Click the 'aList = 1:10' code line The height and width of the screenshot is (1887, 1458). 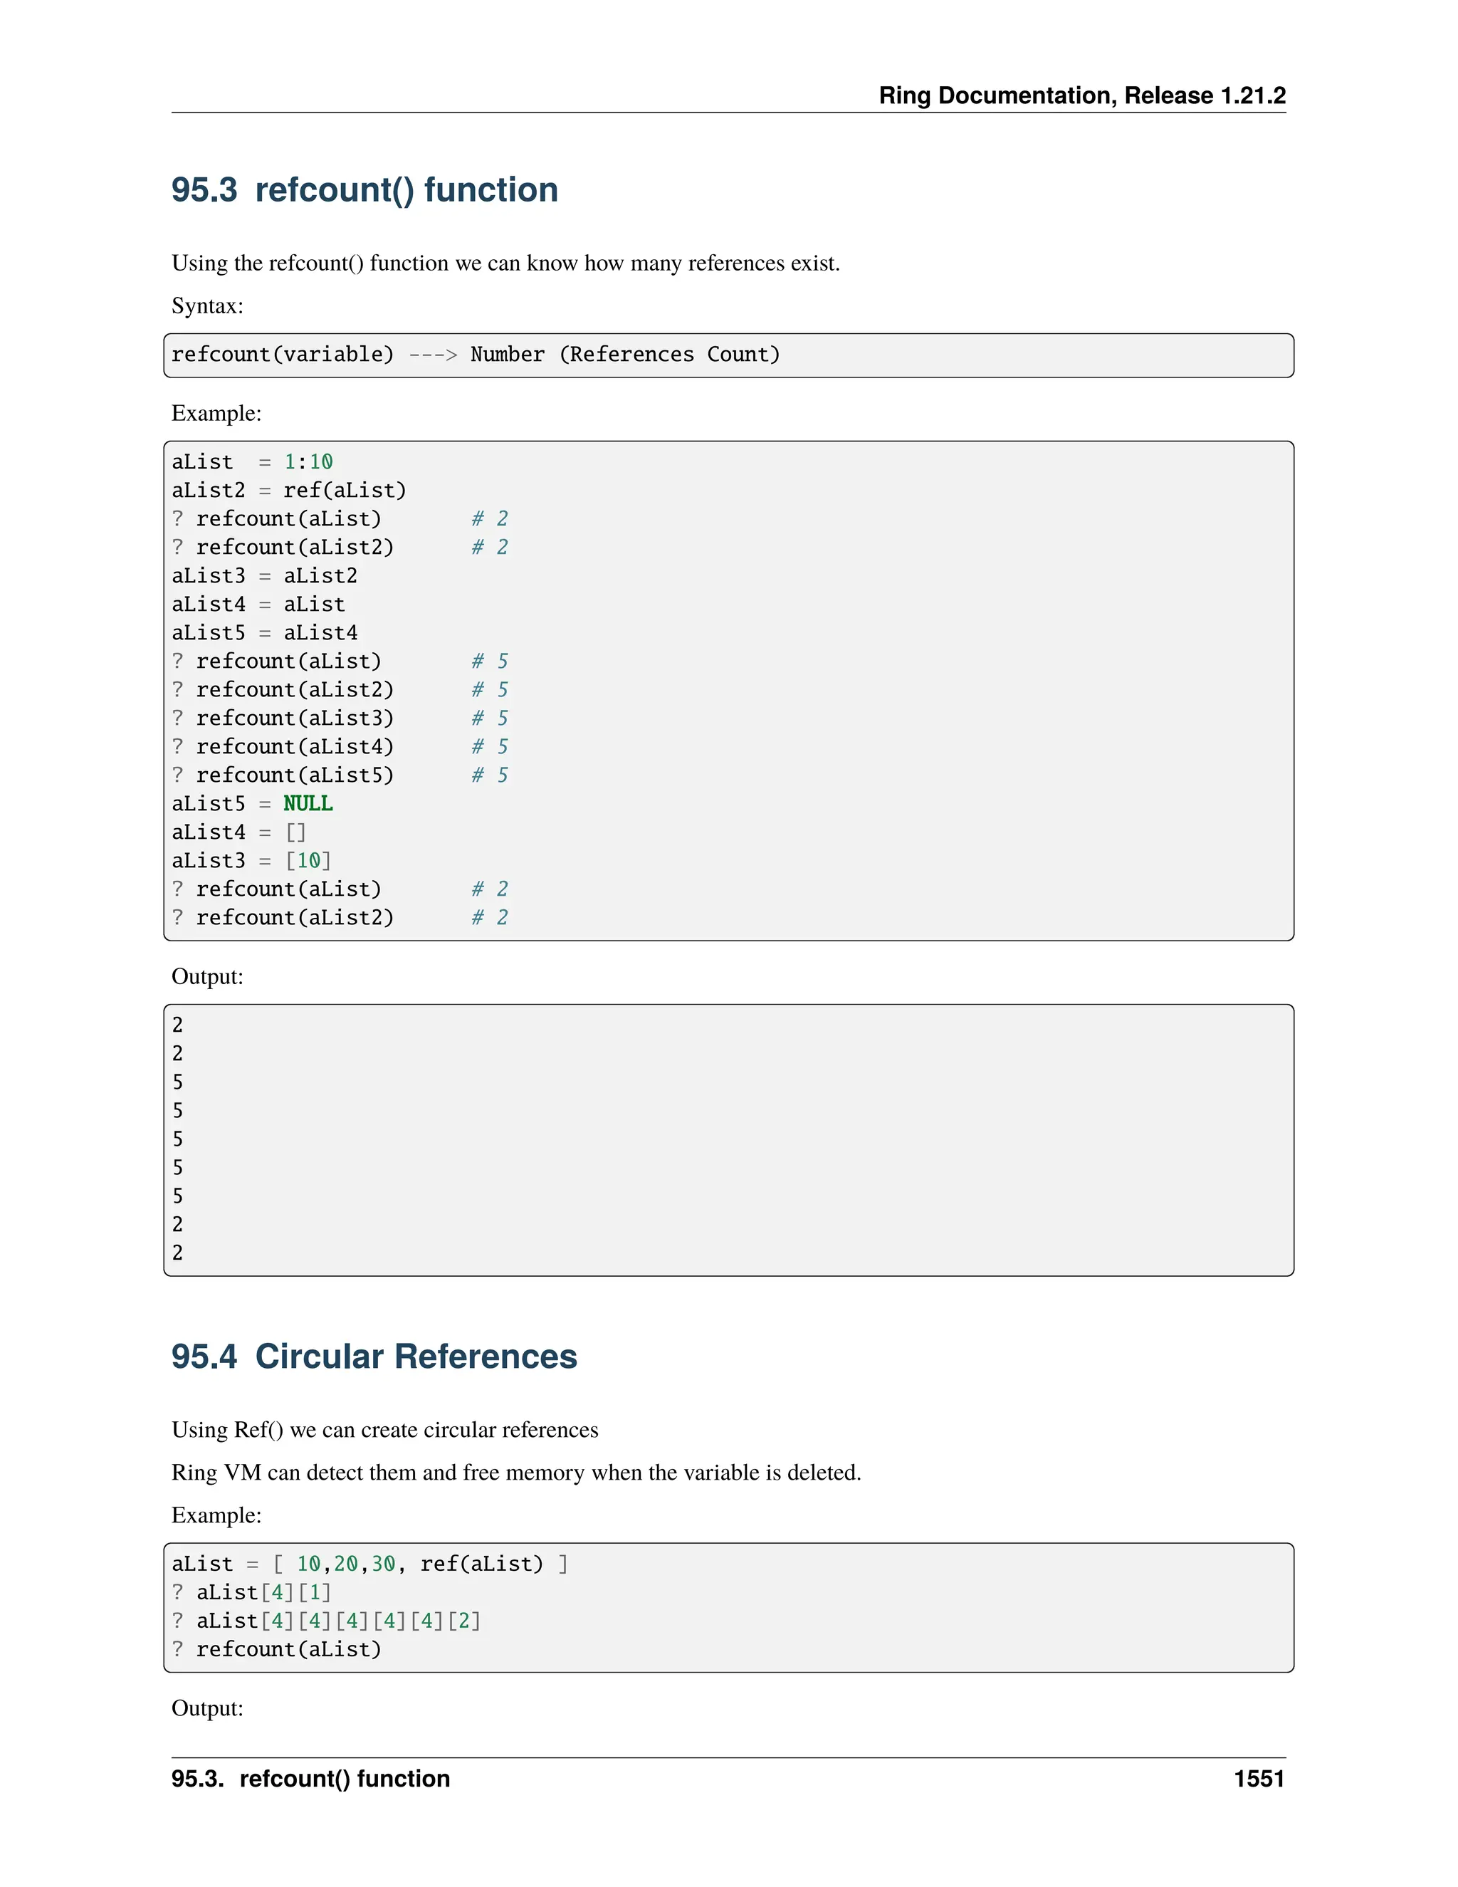(251, 462)
